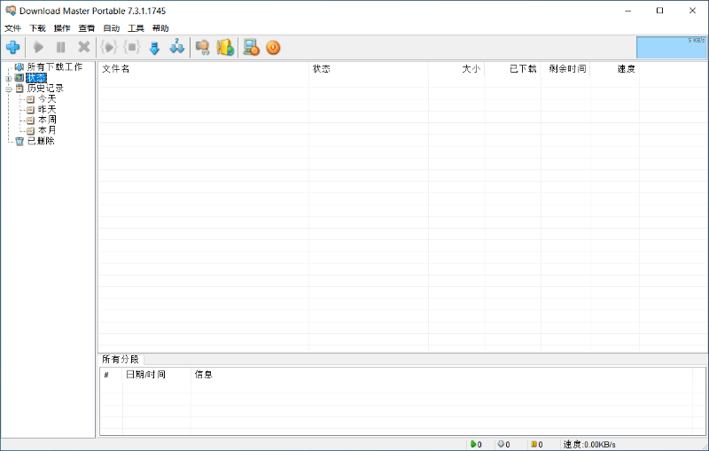This screenshot has width=709, height=451.
Task: Click the round orange power button icon
Action: point(273,48)
